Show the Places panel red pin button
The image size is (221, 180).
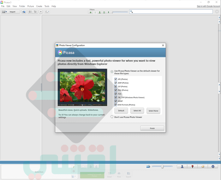click(x=192, y=167)
